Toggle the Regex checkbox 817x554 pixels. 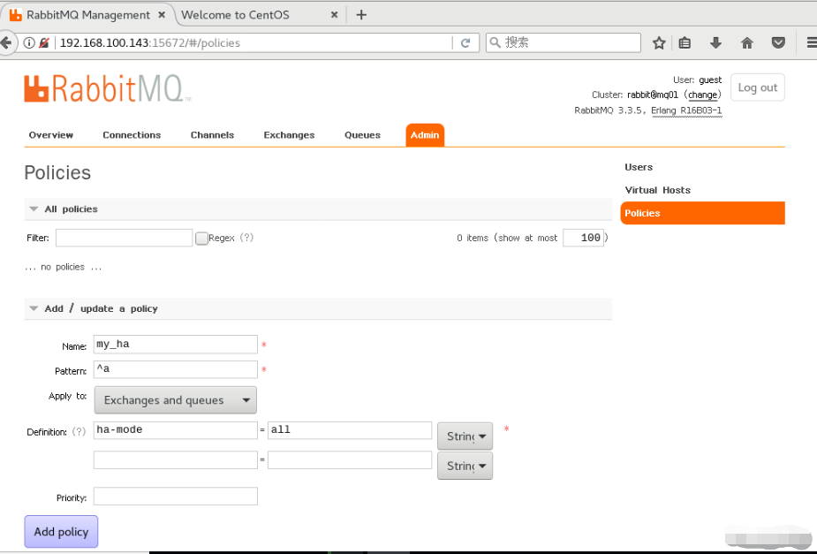point(201,239)
